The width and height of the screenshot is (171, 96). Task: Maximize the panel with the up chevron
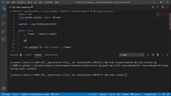tap(162, 55)
